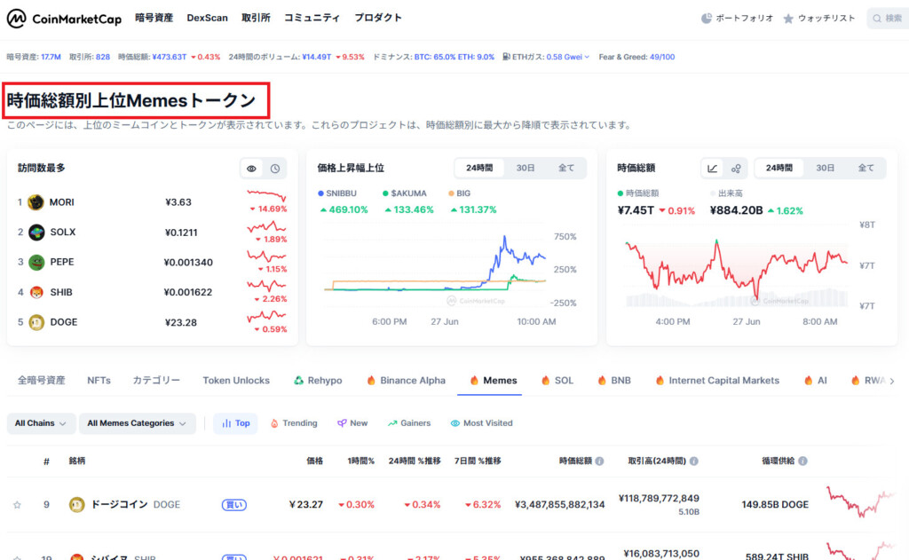Add Dogecoin to watchlist with star
This screenshot has height=560, width=909.
click(x=18, y=505)
